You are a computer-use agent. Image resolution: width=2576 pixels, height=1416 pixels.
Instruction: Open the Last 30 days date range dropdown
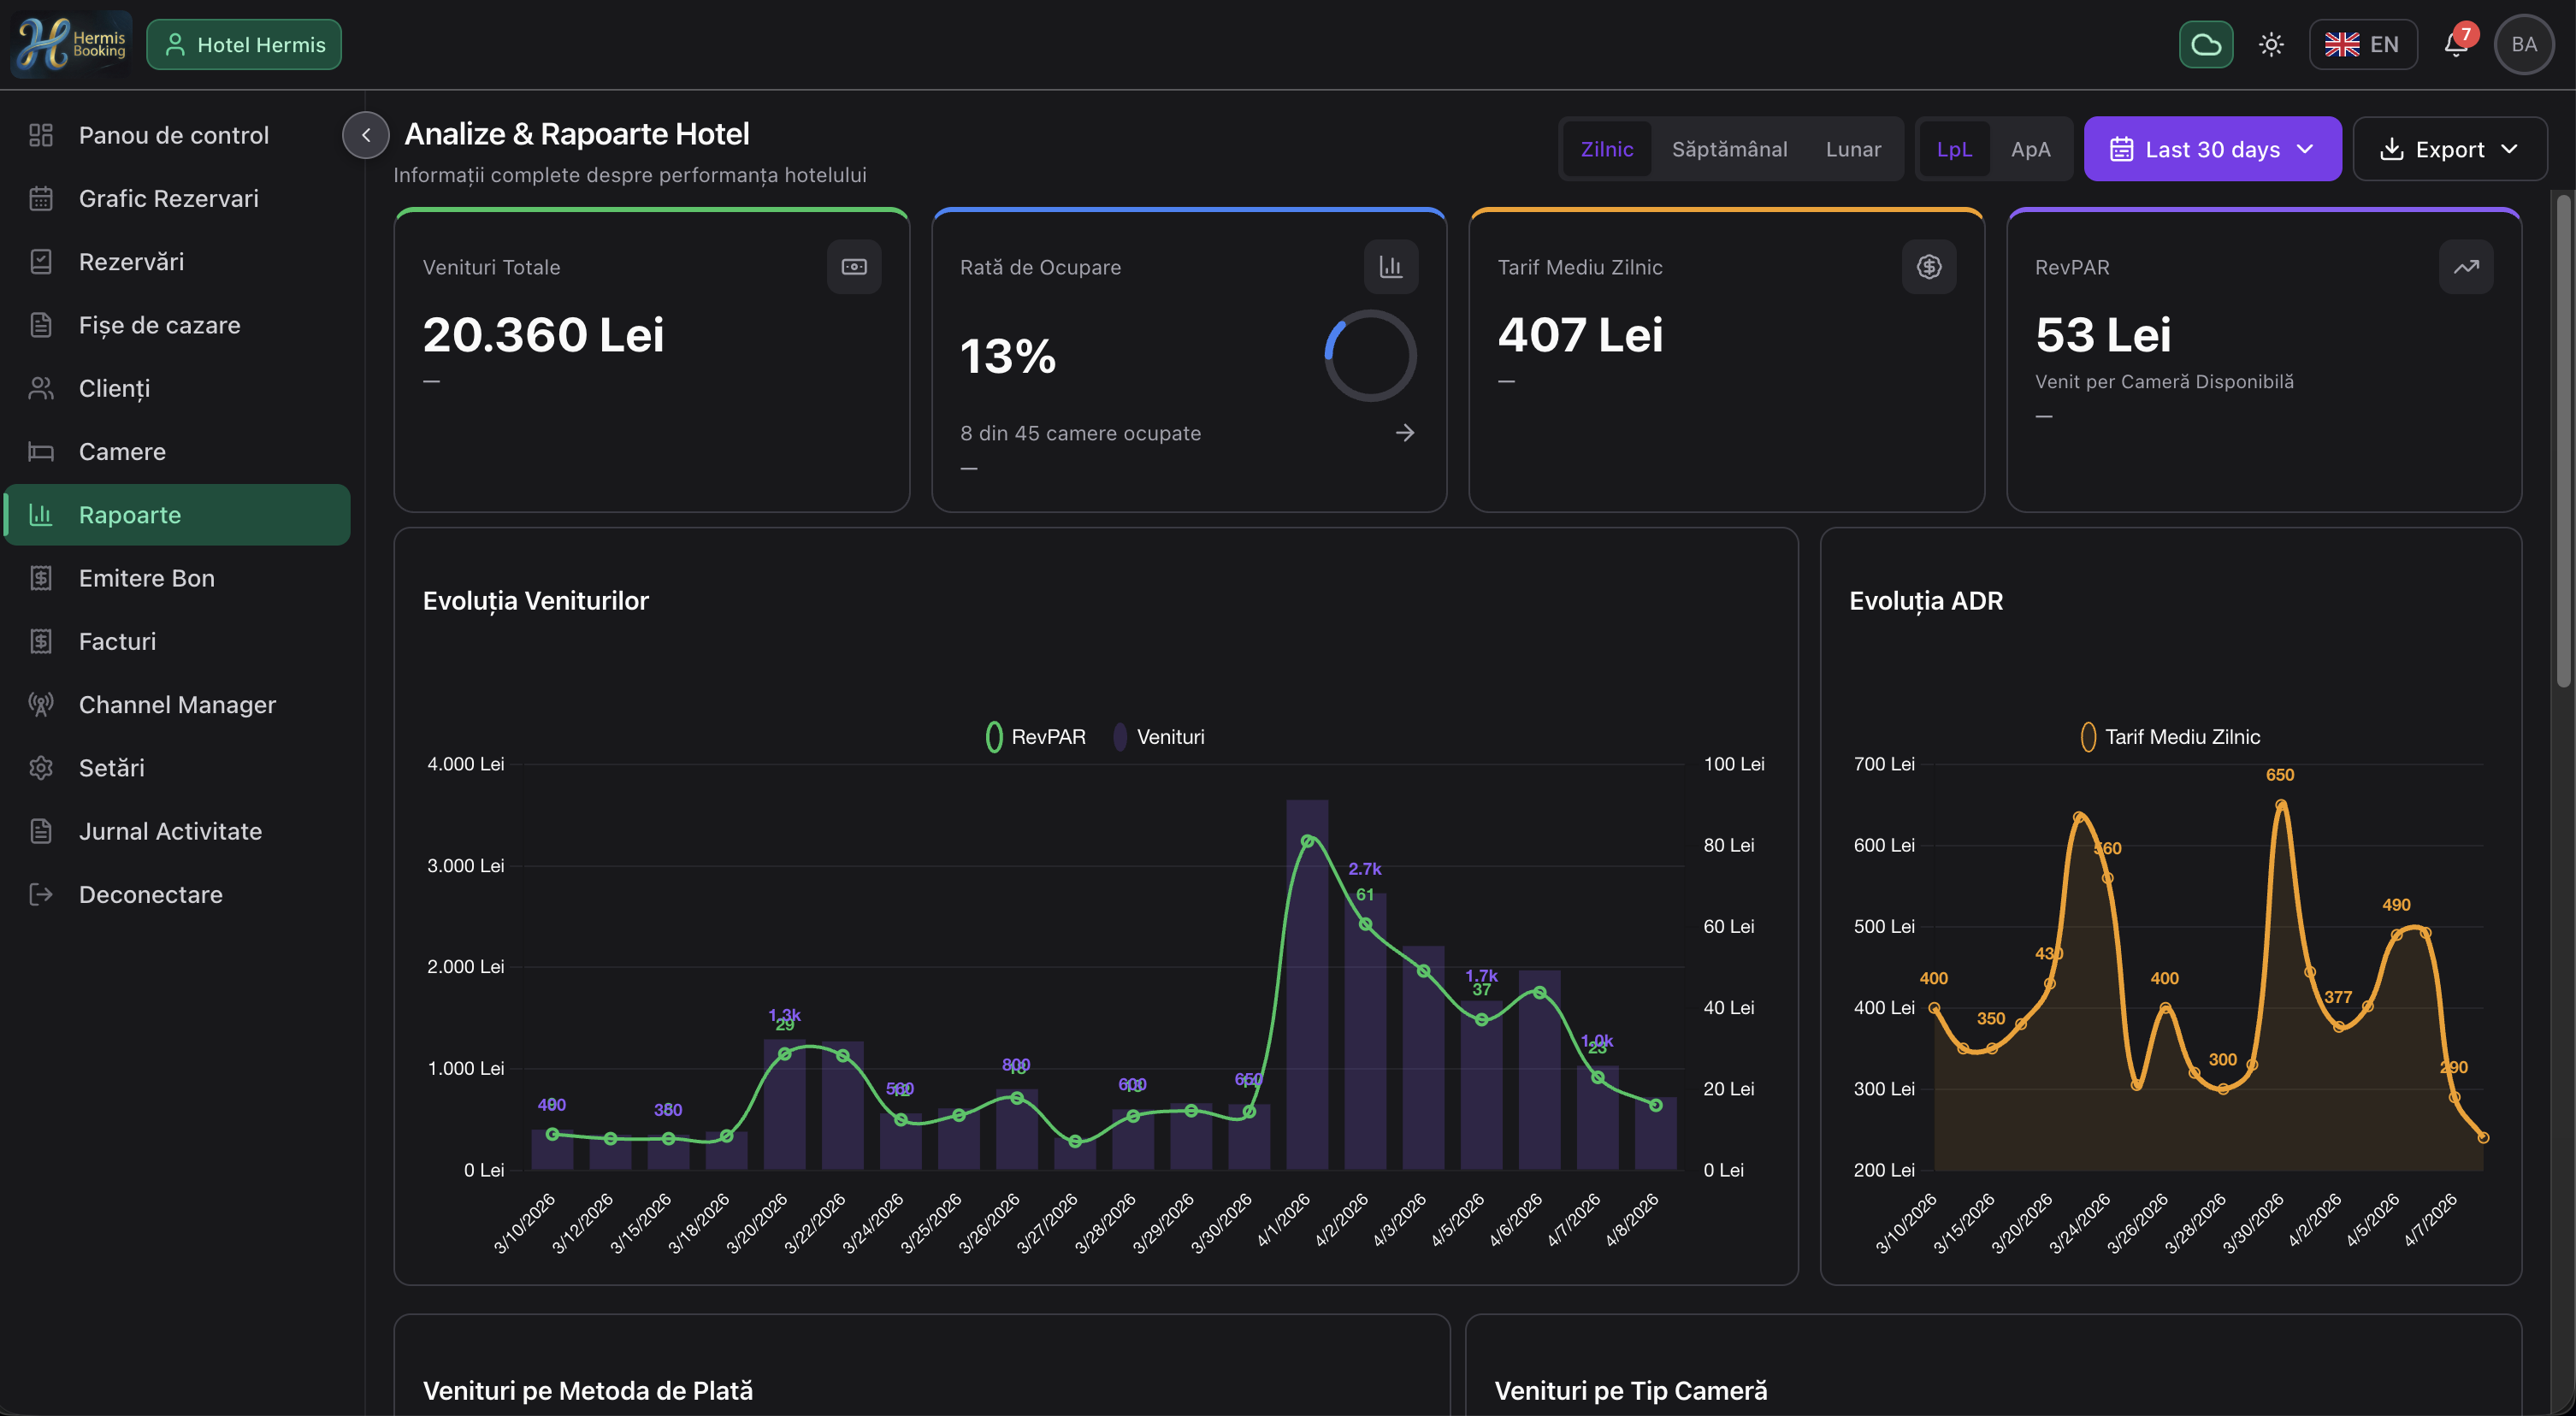click(x=2211, y=150)
